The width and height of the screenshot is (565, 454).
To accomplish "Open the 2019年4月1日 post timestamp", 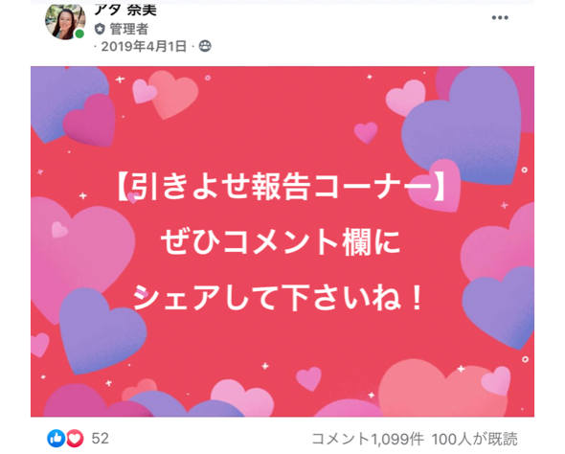I will tap(144, 47).
